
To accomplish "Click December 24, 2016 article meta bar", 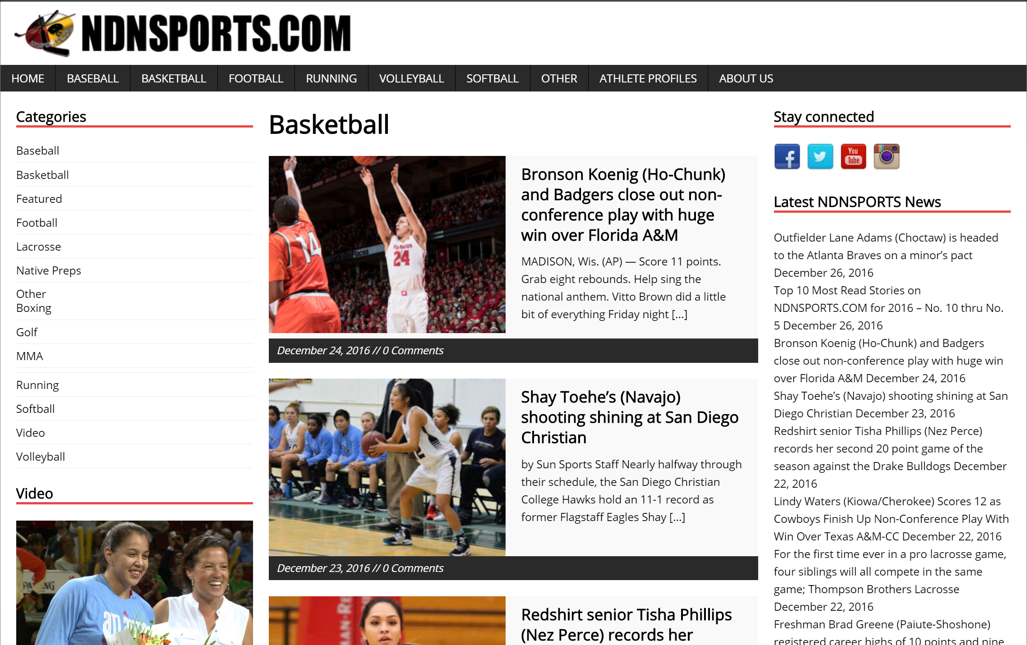I will tap(513, 351).
